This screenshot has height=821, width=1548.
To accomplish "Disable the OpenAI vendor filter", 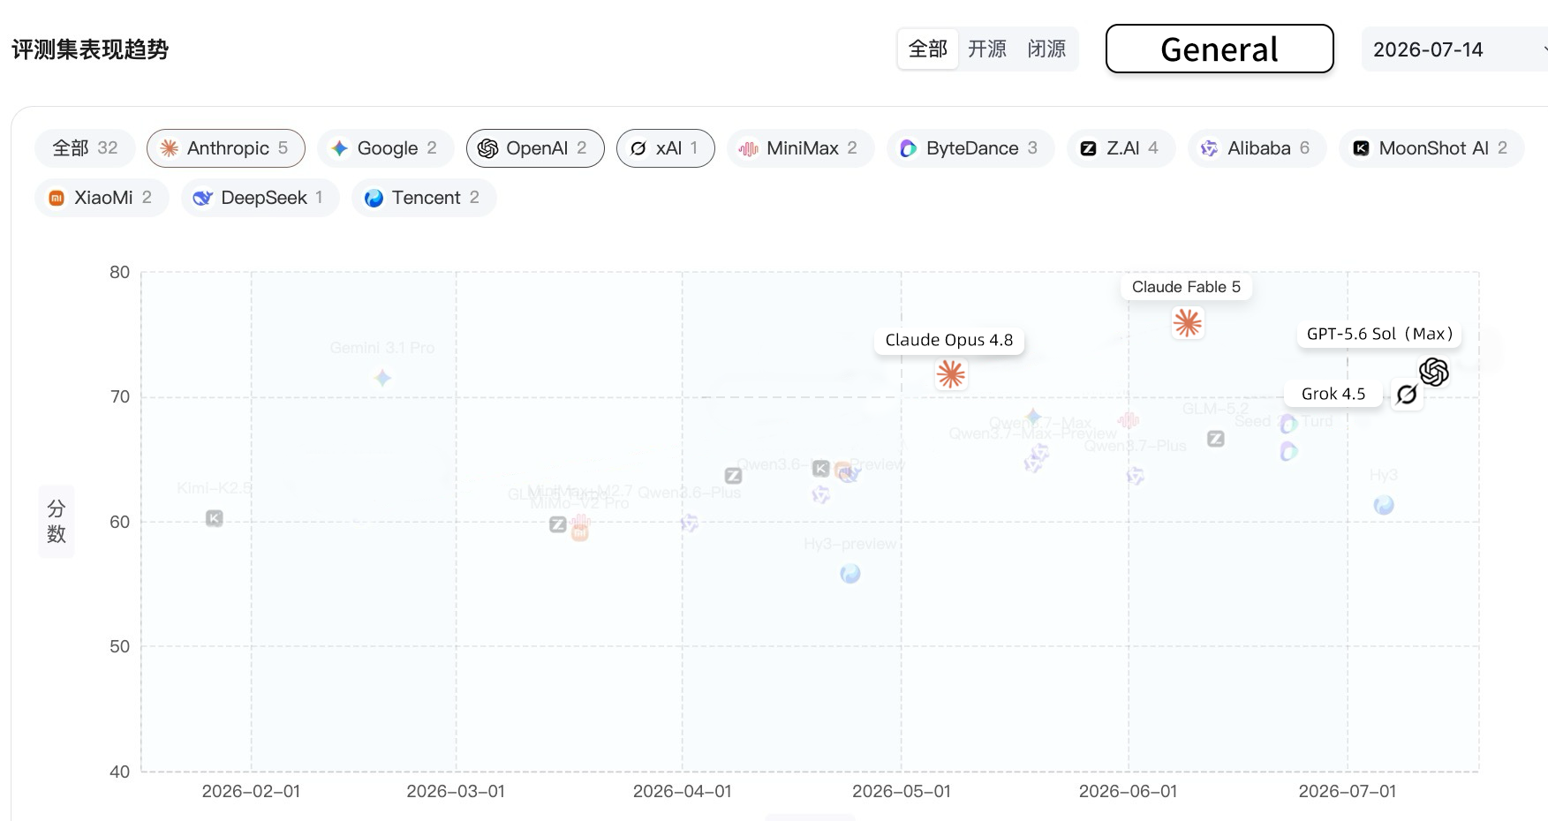I will [x=535, y=148].
